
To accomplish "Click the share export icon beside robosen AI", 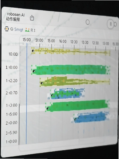I will click(32, 18).
